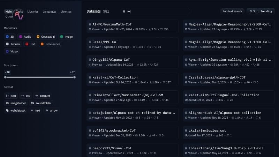Screen dimensions: 279x157
Task: Open kaist-ai/CoT-Collection dataset
Action: click(133, 80)
